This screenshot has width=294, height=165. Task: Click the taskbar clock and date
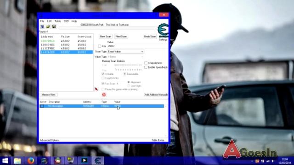(285, 161)
